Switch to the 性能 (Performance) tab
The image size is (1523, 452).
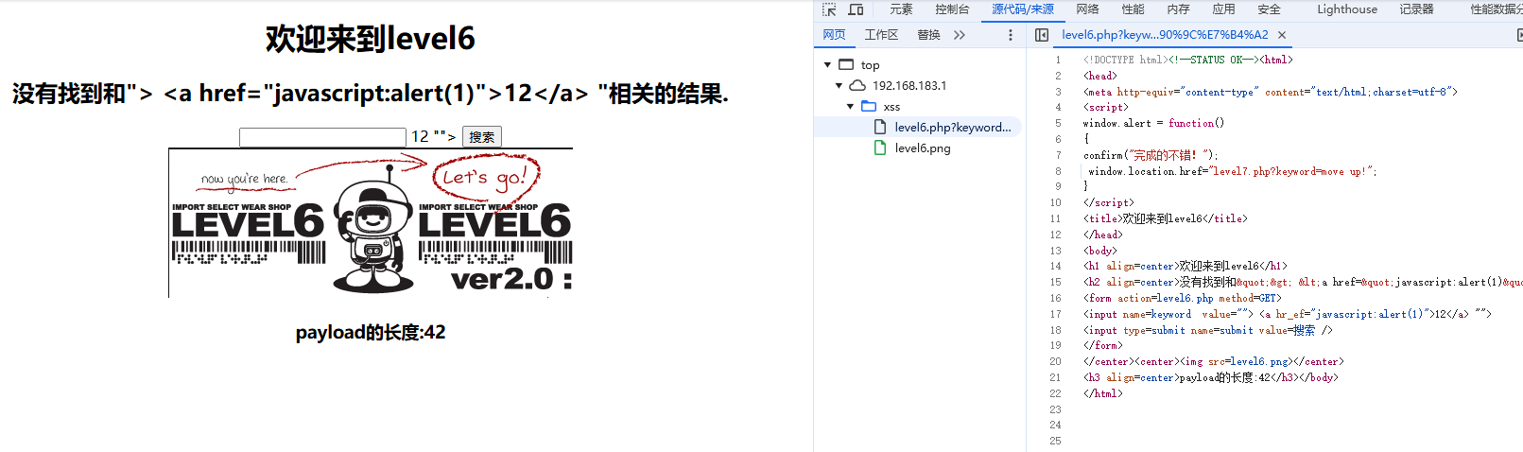(1133, 9)
